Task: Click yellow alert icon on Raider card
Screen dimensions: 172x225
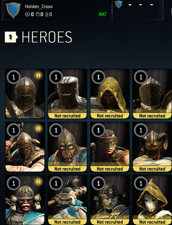Action: tap(38, 128)
